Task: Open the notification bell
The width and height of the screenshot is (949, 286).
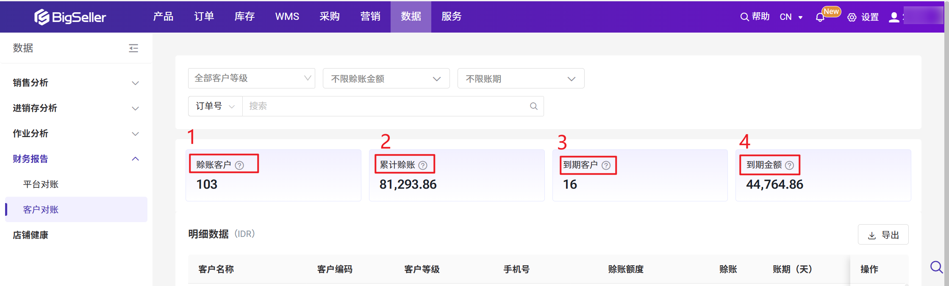Action: pos(820,17)
